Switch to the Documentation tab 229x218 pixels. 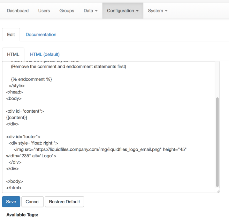(x=41, y=34)
